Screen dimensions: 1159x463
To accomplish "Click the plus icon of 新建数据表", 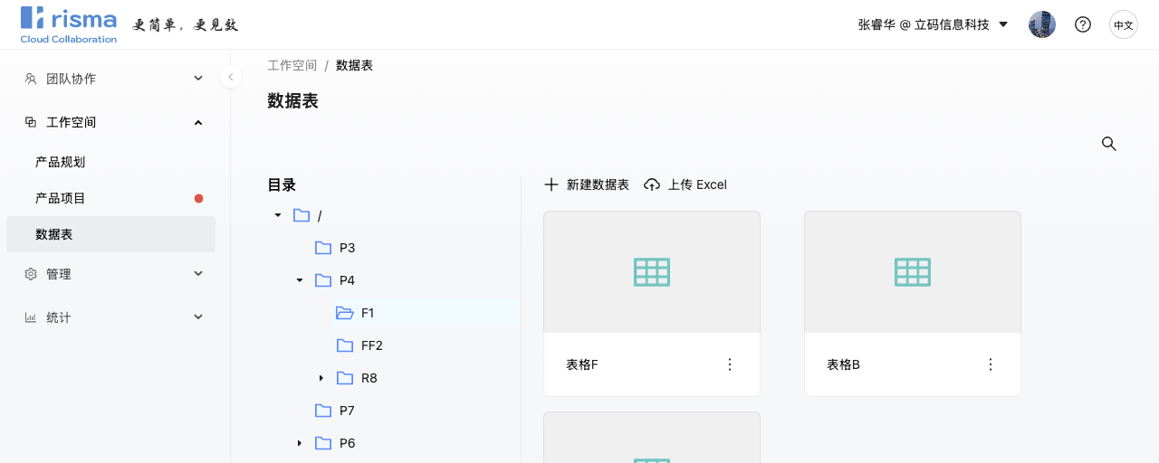I will [551, 184].
